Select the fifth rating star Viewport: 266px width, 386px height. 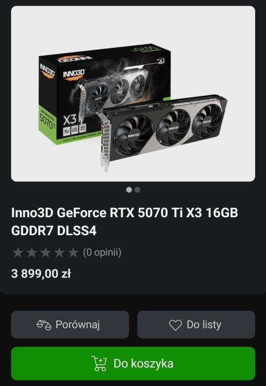click(73, 253)
